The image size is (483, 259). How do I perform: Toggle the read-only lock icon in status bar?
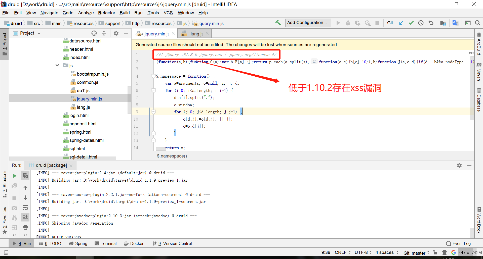435,252
